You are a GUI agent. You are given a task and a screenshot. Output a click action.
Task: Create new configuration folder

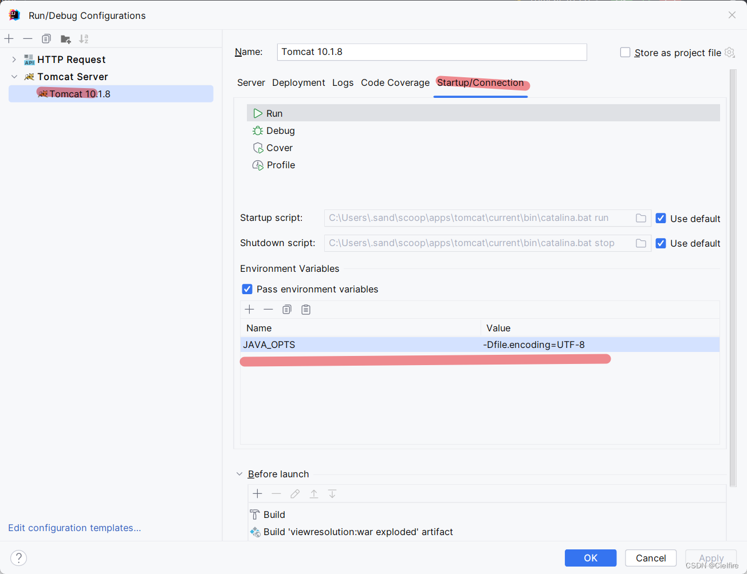click(x=65, y=39)
